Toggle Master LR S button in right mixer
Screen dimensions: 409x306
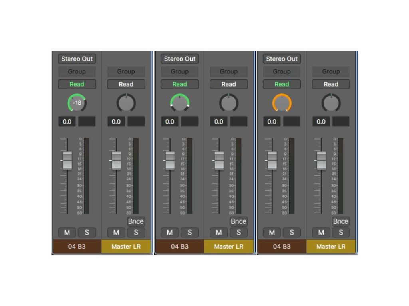pyautogui.click(x=341, y=233)
